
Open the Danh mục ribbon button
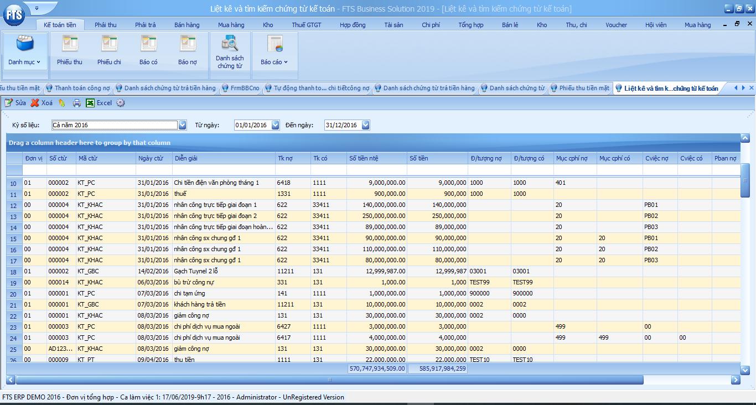tap(25, 51)
